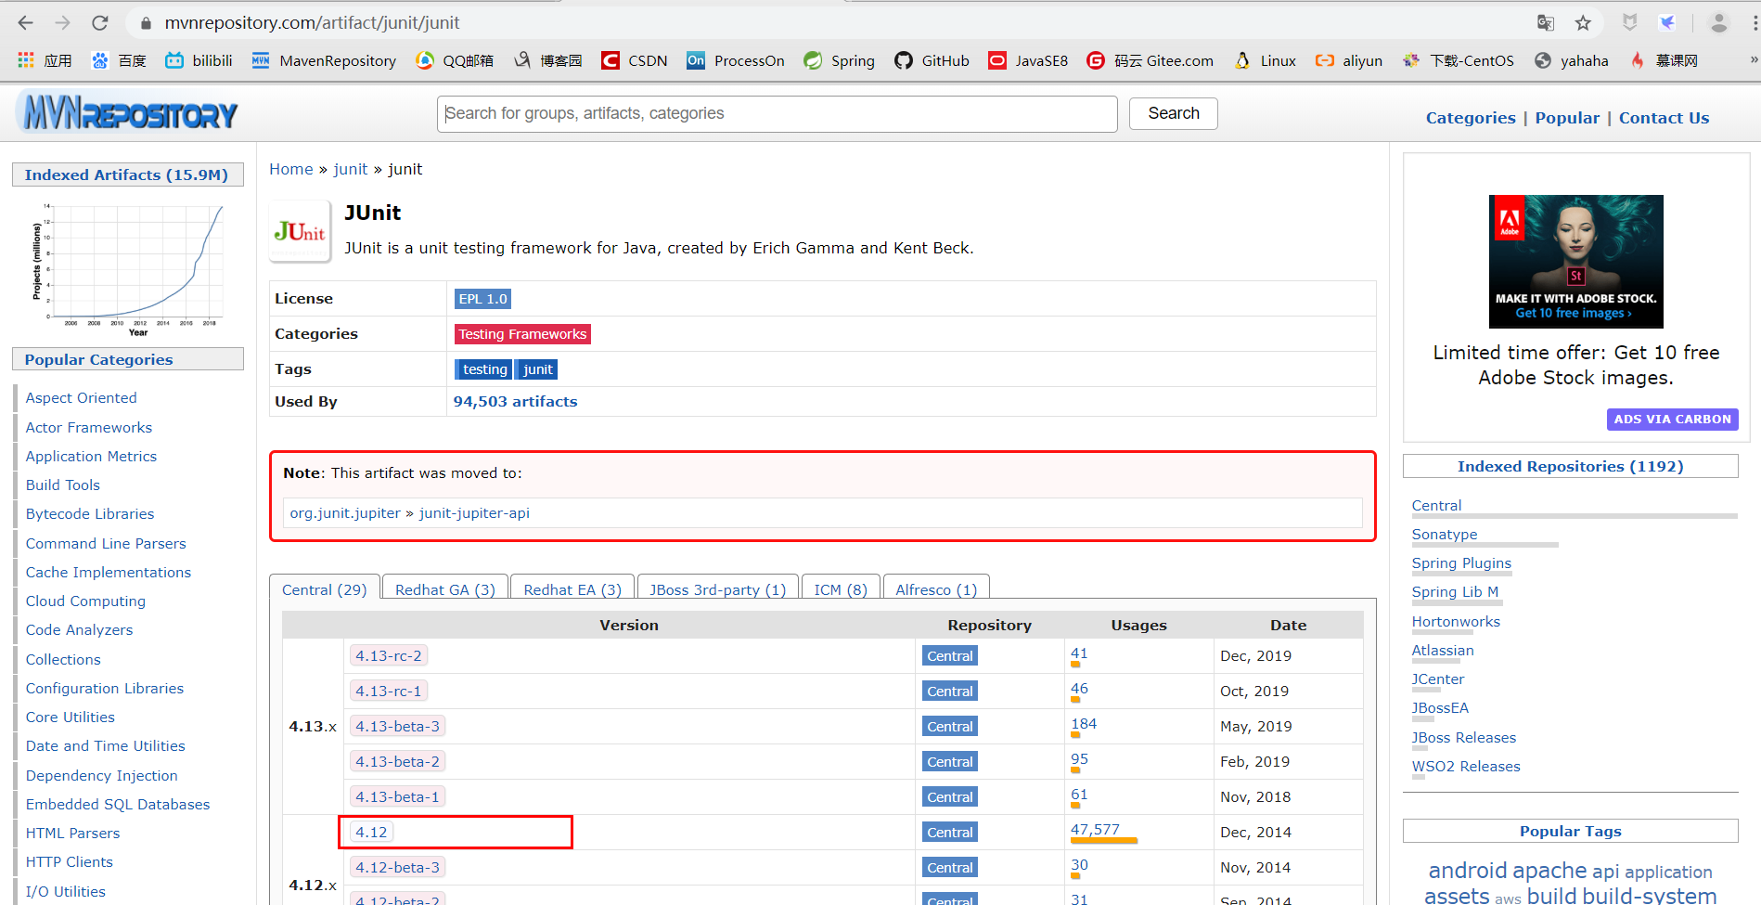
Task: Open the Popular header link
Action: coord(1567,118)
